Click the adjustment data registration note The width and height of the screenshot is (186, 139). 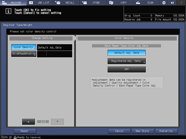tap(127, 83)
